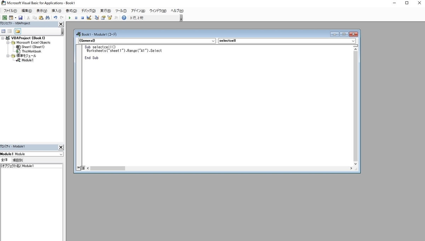This screenshot has height=241, width=425.
Task: Open the ヘルプ(H) menu
Action: coord(177,11)
